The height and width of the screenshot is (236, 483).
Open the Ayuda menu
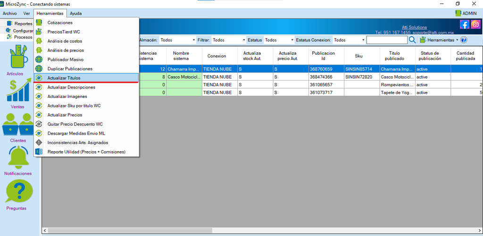click(x=76, y=13)
